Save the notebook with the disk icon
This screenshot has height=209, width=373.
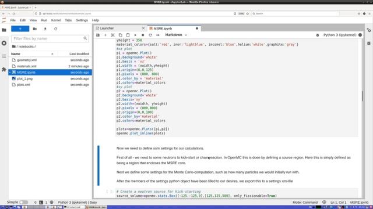pos(98,35)
